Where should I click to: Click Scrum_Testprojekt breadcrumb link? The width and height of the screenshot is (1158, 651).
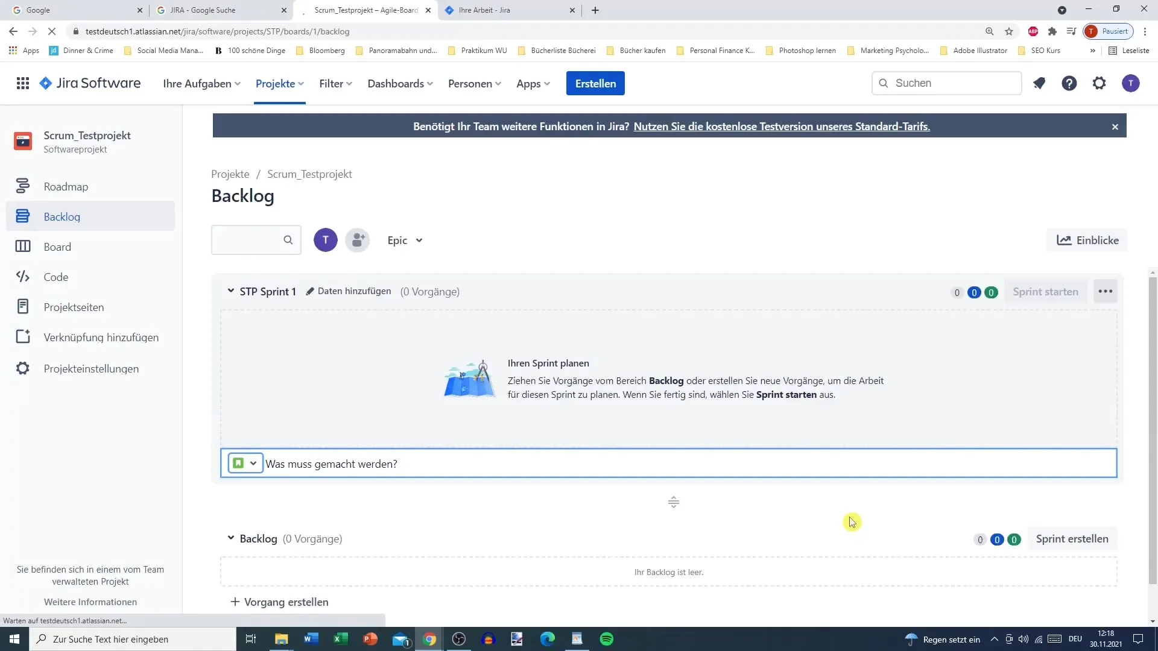309,174
